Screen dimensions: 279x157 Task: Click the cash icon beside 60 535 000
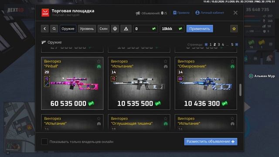tap(91, 103)
